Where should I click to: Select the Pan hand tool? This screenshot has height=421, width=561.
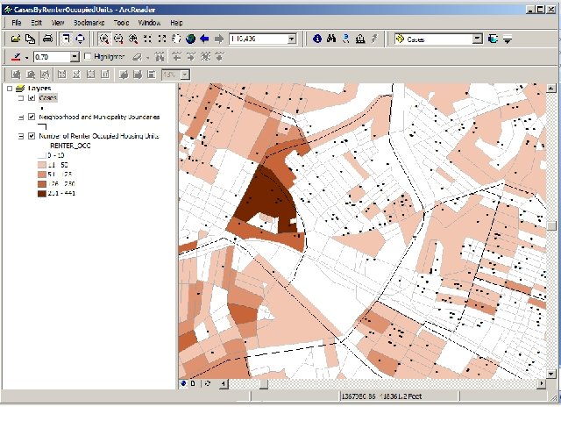(x=175, y=39)
